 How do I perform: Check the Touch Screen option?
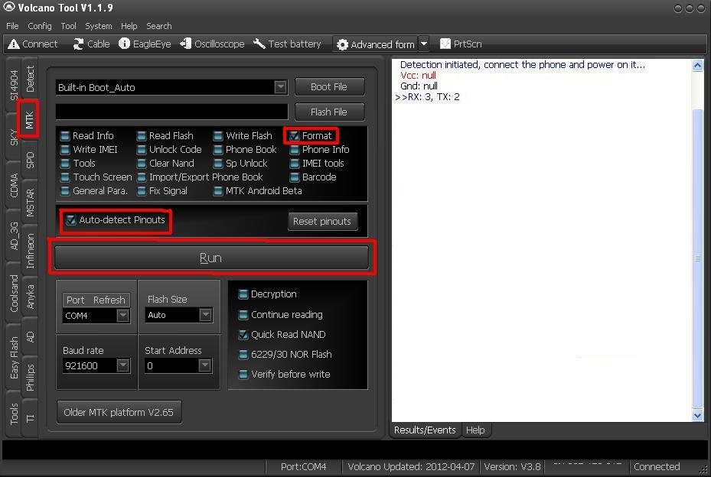click(x=65, y=177)
